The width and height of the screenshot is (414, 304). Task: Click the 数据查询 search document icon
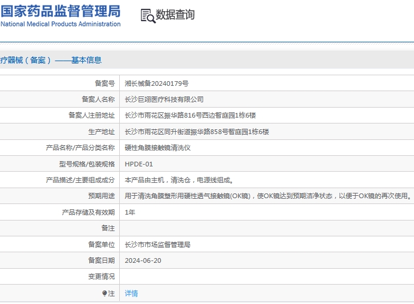click(148, 16)
